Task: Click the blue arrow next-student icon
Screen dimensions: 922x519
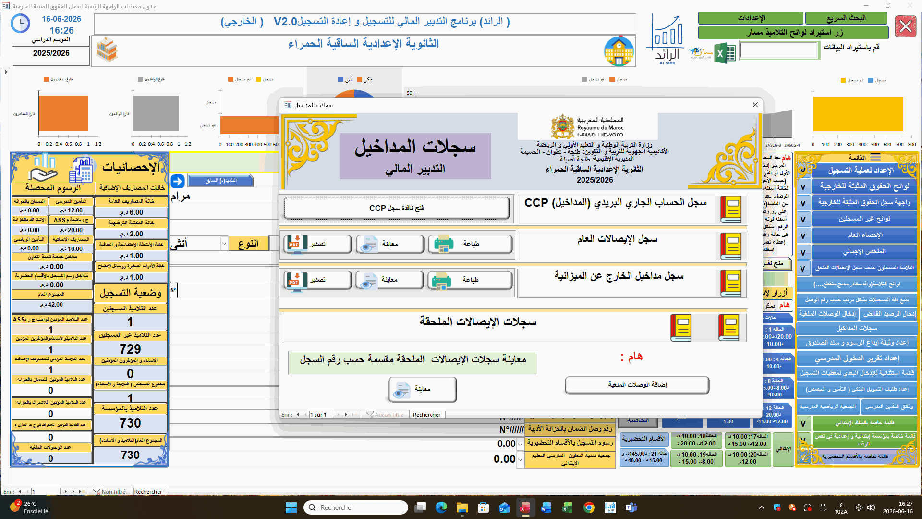Action: click(x=178, y=181)
